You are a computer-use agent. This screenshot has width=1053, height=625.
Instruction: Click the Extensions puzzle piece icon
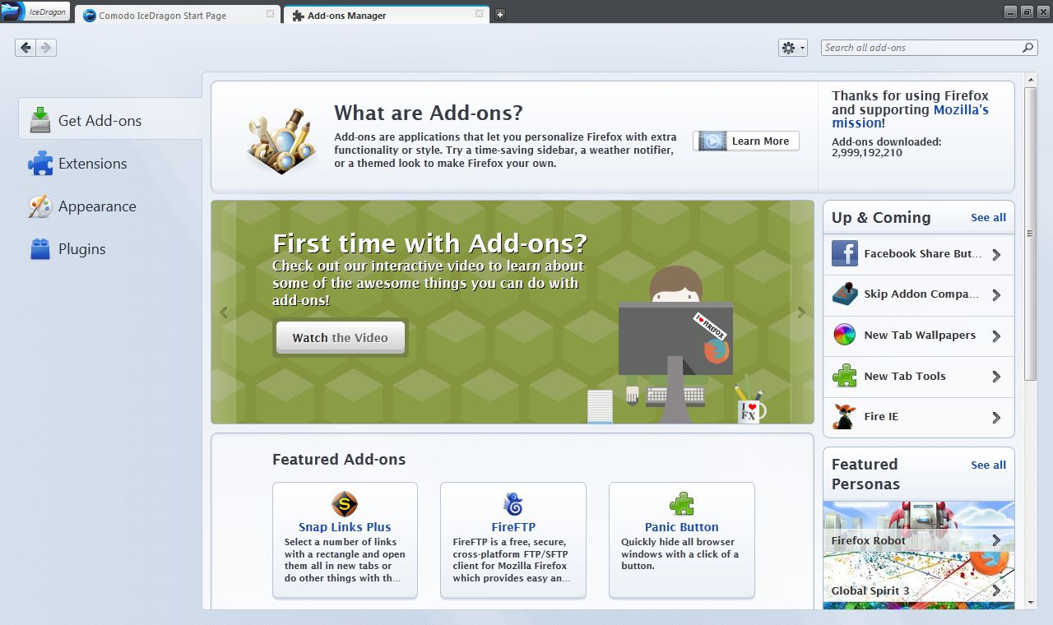pyautogui.click(x=39, y=163)
